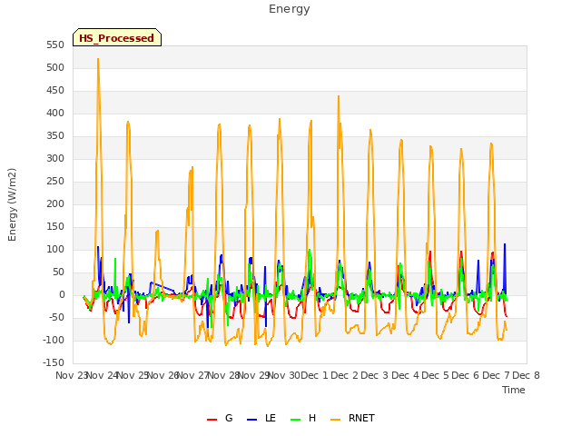Click the HS_Processed label box
This screenshot has height=436, width=581.
[x=117, y=37]
